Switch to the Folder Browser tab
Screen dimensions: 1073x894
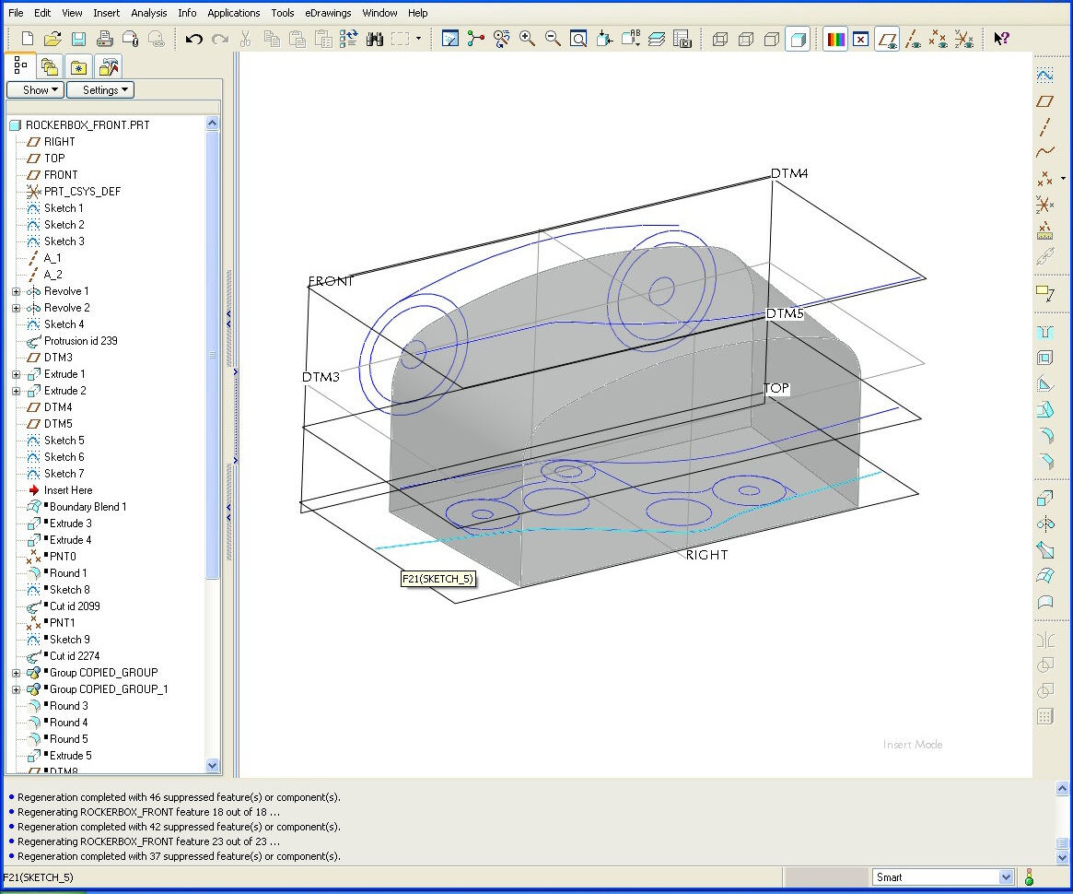pyautogui.click(x=50, y=66)
